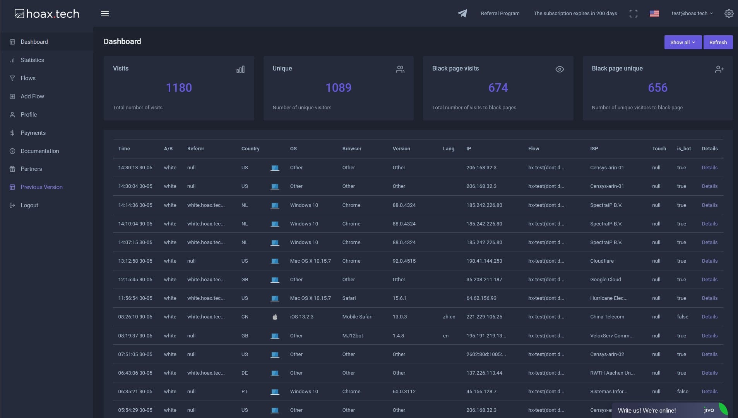Click the Flows funnel icon
Screen dimensions: 738x418
coord(12,78)
